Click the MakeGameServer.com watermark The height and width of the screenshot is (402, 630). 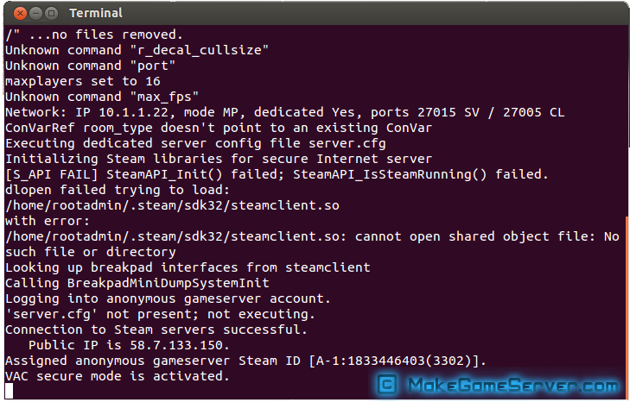[x=498, y=385]
